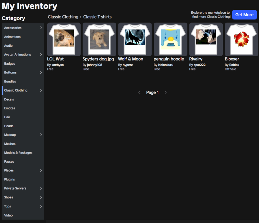Click the LOL Wut item title

tap(55, 59)
